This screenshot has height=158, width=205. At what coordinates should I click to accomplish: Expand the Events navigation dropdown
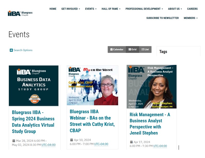(91, 9)
